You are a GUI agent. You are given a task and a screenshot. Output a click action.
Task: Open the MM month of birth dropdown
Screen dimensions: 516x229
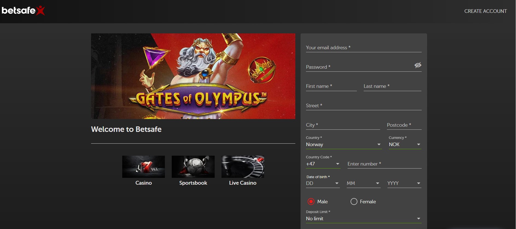pyautogui.click(x=363, y=183)
